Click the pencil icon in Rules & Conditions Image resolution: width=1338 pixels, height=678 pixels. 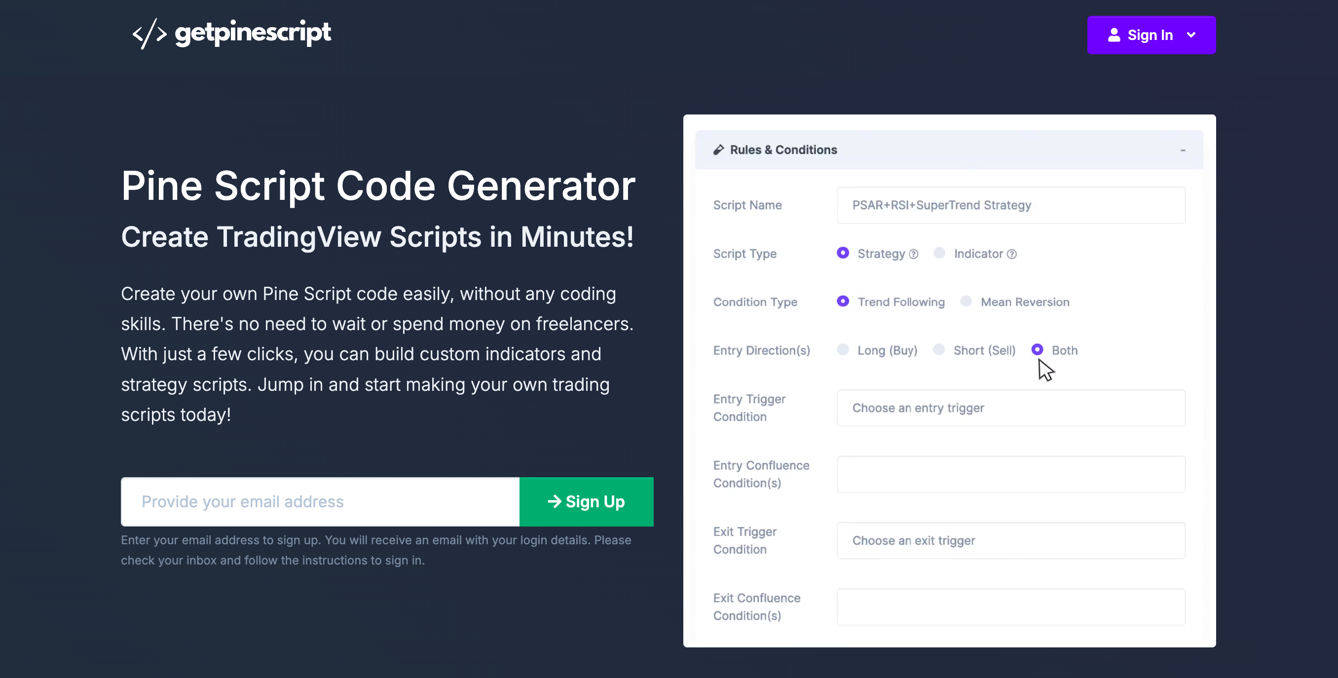717,150
